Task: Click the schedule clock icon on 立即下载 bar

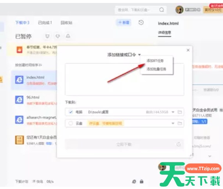Action: tap(178, 144)
